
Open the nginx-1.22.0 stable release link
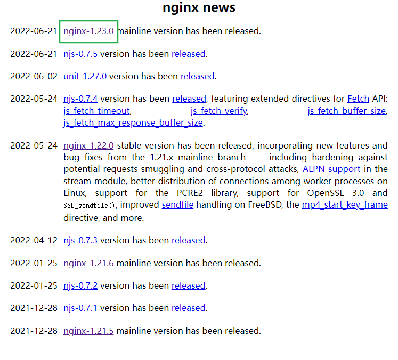pyautogui.click(x=88, y=145)
